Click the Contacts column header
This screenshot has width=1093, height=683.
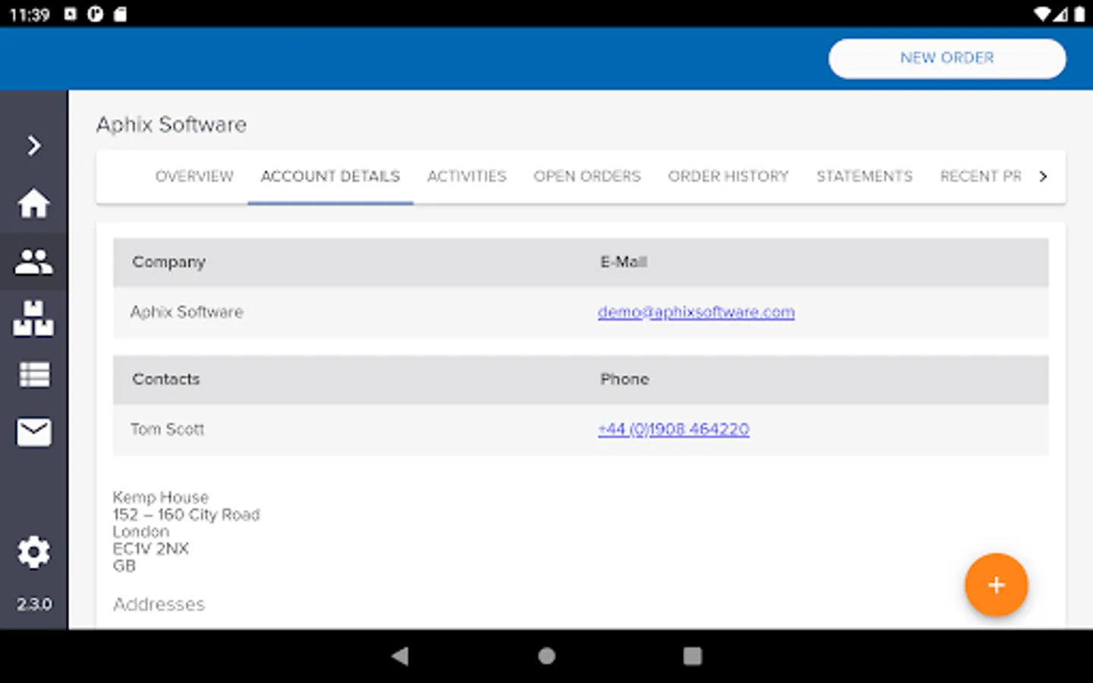[x=165, y=379]
